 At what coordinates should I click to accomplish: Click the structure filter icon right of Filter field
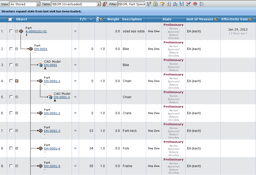pos(149,4)
